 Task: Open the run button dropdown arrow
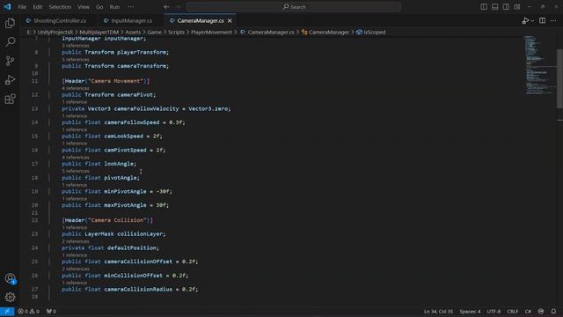coord(532,21)
